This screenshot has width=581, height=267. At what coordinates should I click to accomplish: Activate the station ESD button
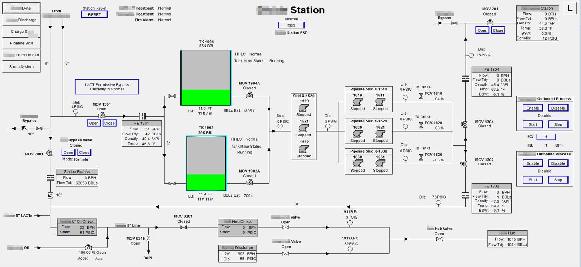(291, 25)
